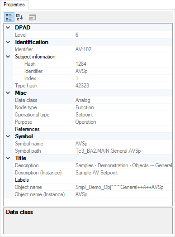Click the DPAD category header text
This screenshot has height=237, width=175.
coord(23,28)
